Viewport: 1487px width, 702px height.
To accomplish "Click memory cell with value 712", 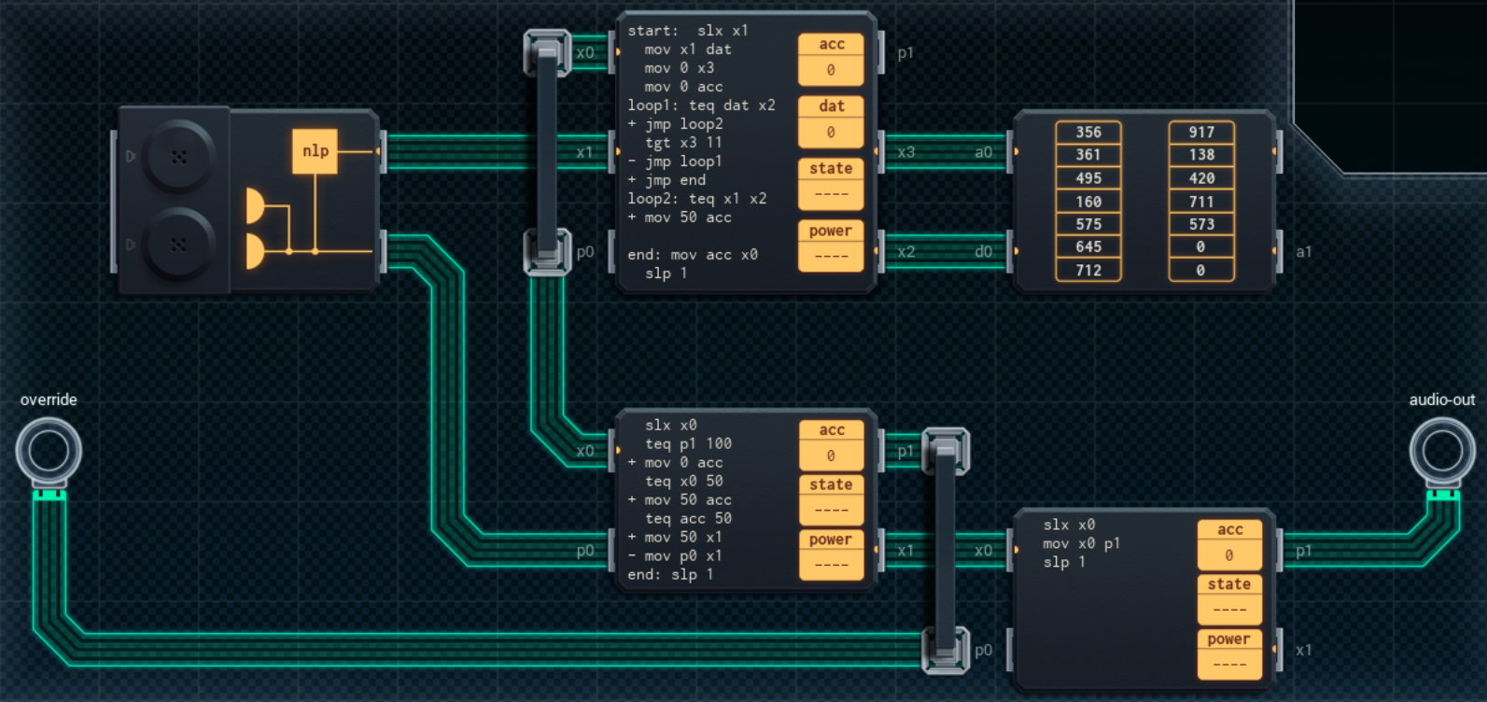I will 1087,271.
